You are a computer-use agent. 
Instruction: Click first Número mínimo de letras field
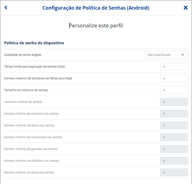point(174,125)
